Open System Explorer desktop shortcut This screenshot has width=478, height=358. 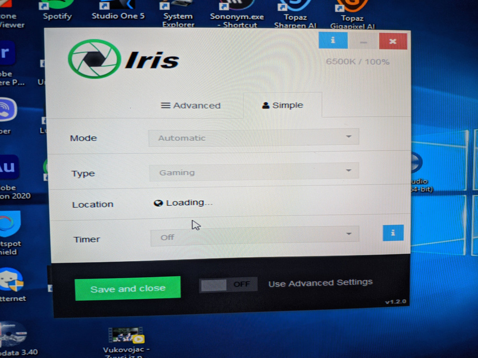[x=178, y=15]
